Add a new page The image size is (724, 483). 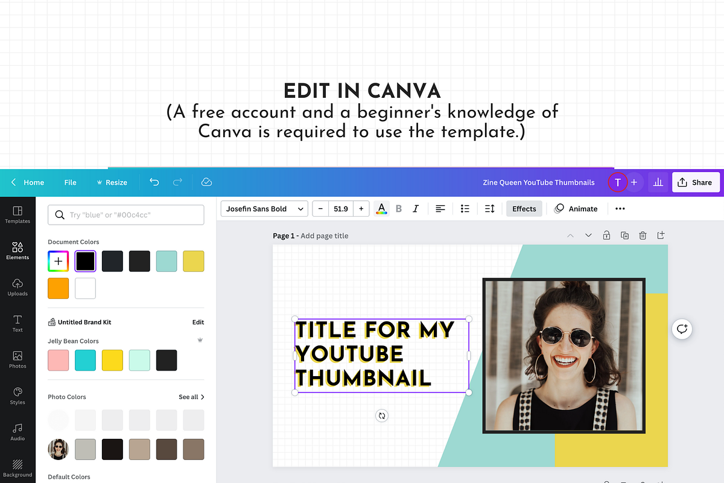tap(661, 235)
